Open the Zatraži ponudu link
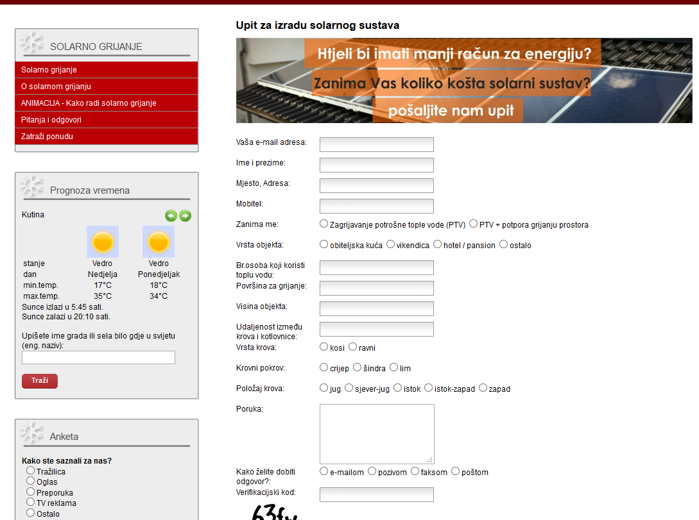The image size is (699, 520). click(47, 137)
